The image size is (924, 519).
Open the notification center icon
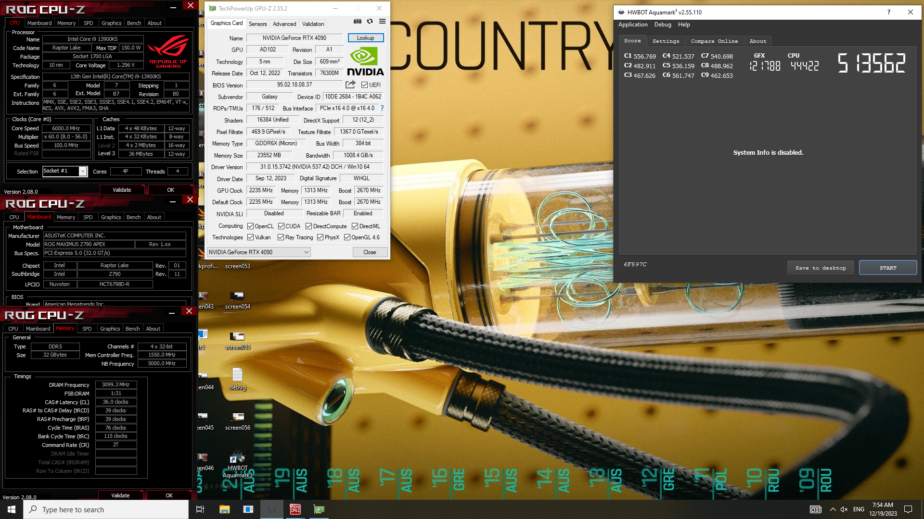[x=908, y=509]
